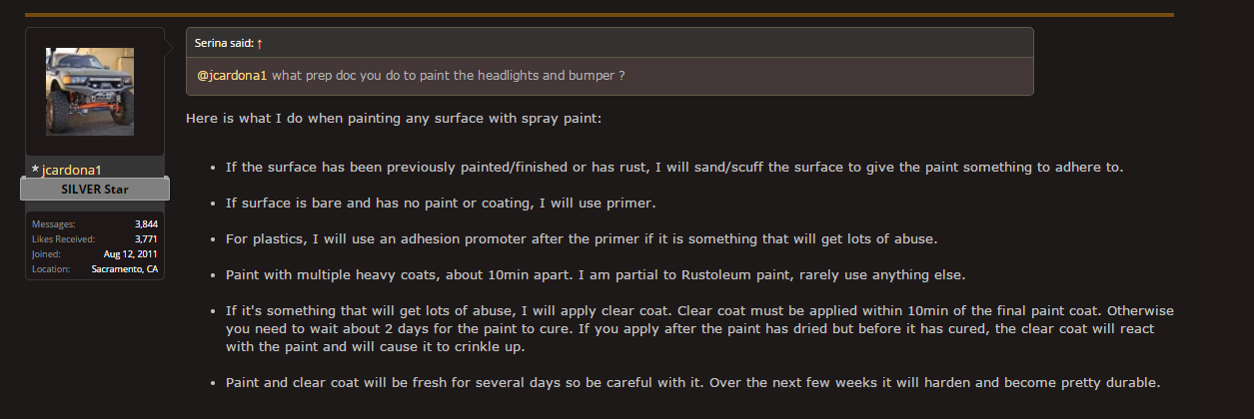View the 3,844 messages count
This screenshot has height=419, width=1254.
pyautogui.click(x=146, y=224)
